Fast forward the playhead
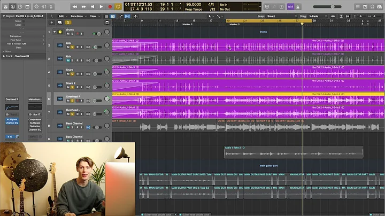This screenshot has height=216, width=385. [x=83, y=6]
